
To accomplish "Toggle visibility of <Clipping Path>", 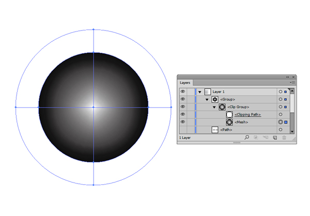I will tap(183, 114).
